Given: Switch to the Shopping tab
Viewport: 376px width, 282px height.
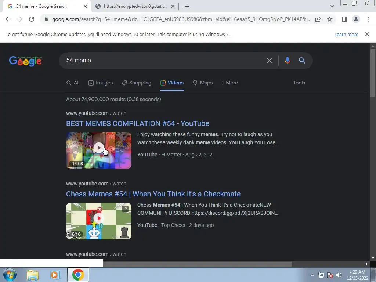Looking at the screenshot, I should click(137, 83).
